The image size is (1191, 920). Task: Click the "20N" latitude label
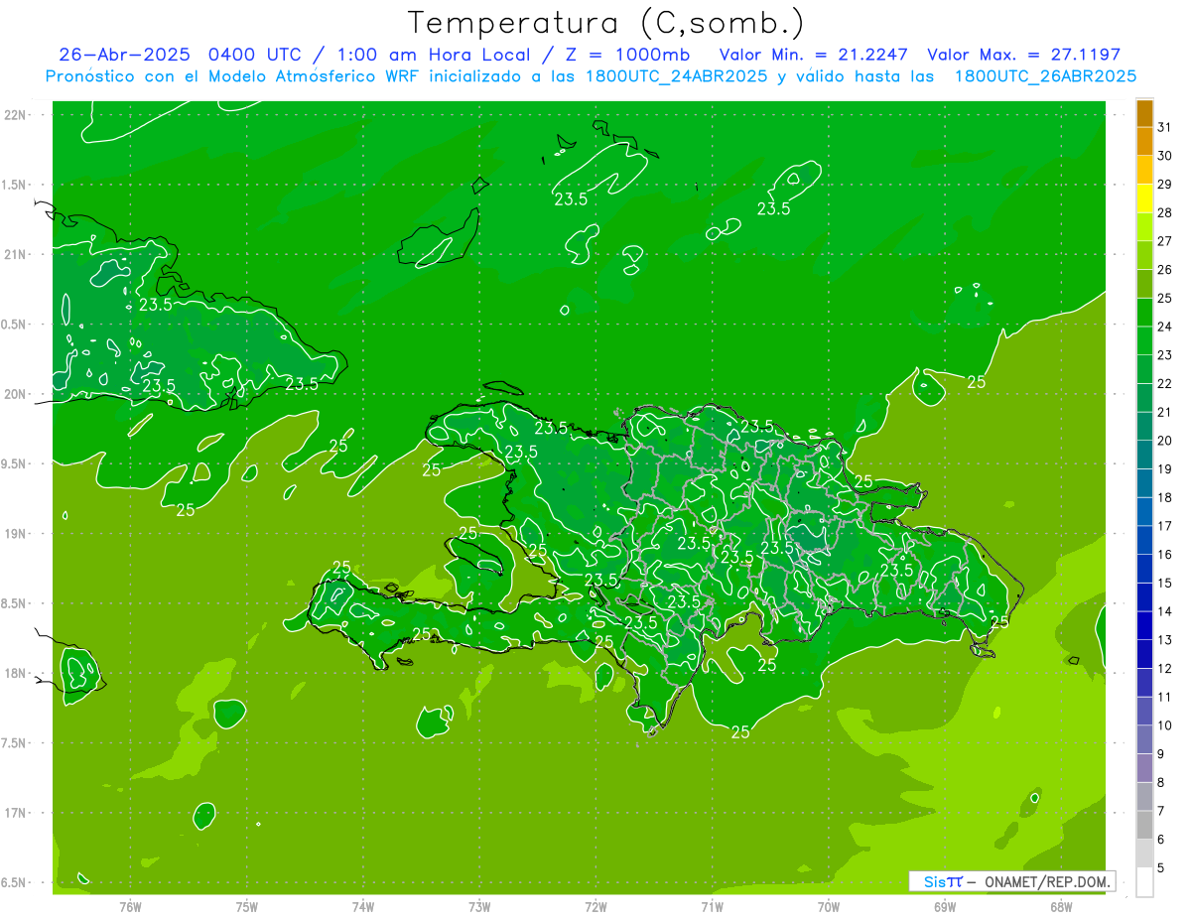pos(17,394)
